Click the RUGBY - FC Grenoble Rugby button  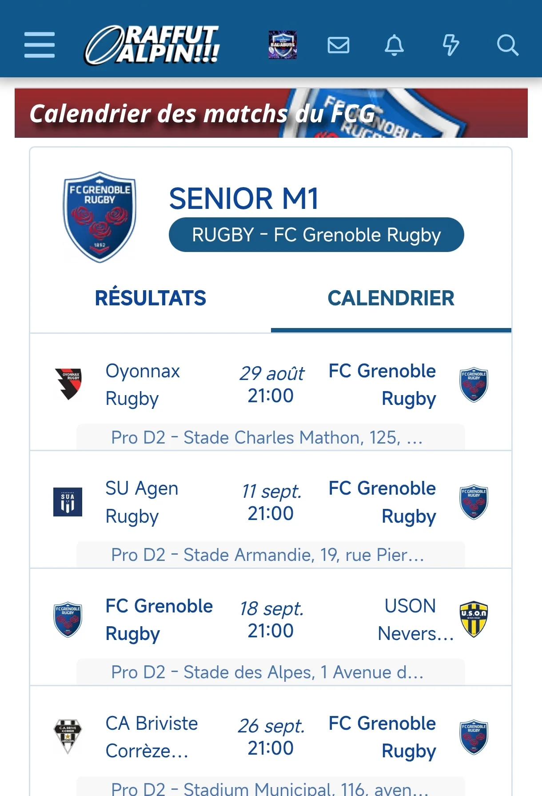[x=316, y=235]
